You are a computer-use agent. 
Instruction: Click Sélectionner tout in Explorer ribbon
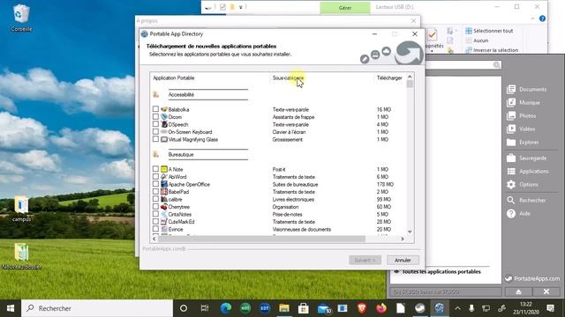[489, 31]
